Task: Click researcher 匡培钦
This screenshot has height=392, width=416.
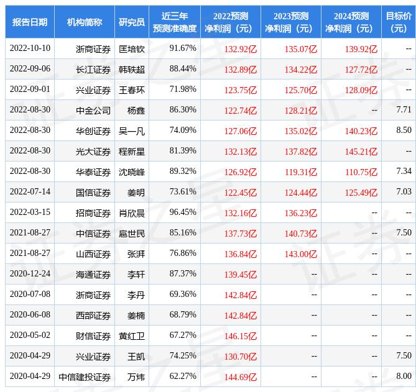Action: point(132,49)
